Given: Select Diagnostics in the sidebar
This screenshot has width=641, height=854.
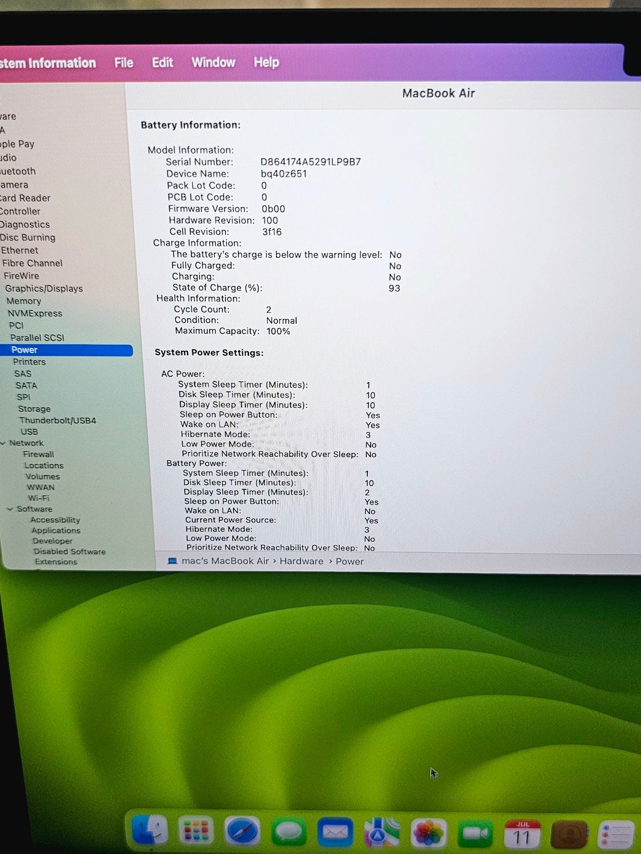Looking at the screenshot, I should [25, 225].
